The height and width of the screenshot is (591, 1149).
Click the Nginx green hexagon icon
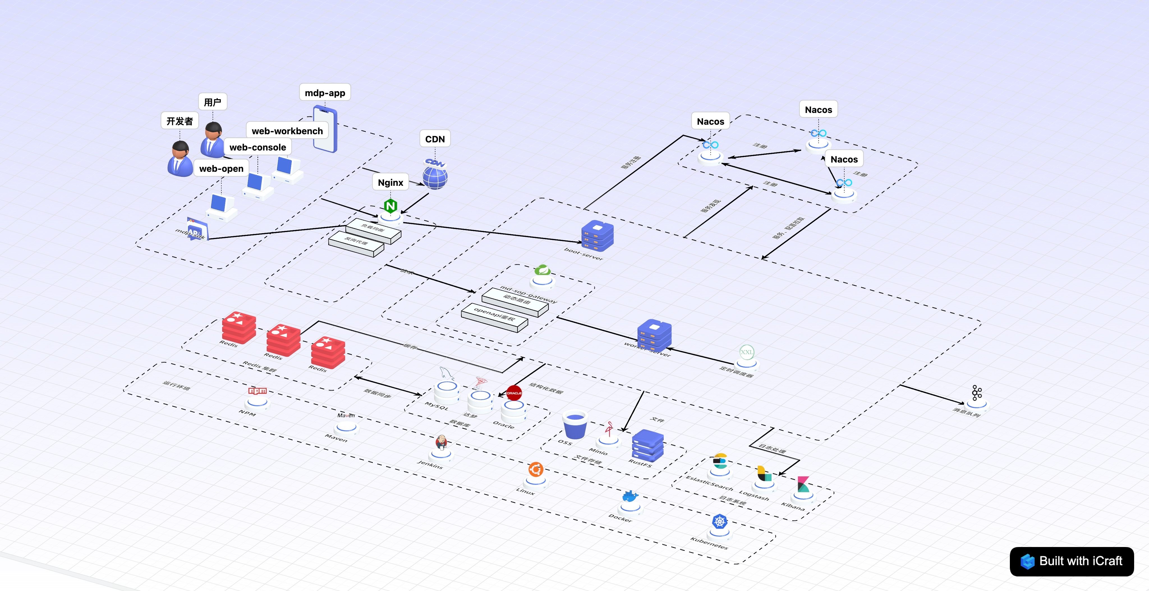pos(390,206)
